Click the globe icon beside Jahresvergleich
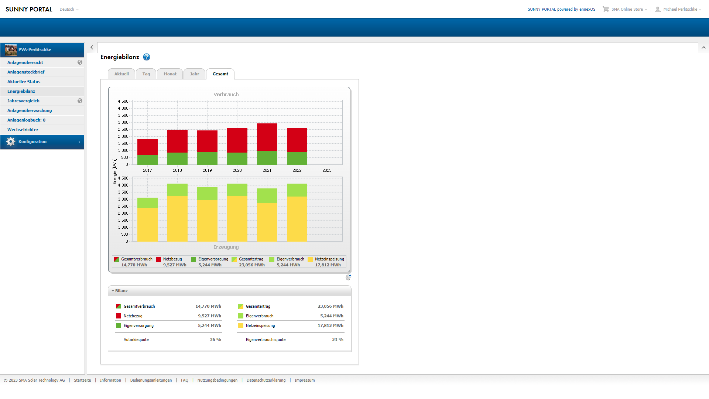Viewport: 709px width, 399px height. 80,101
